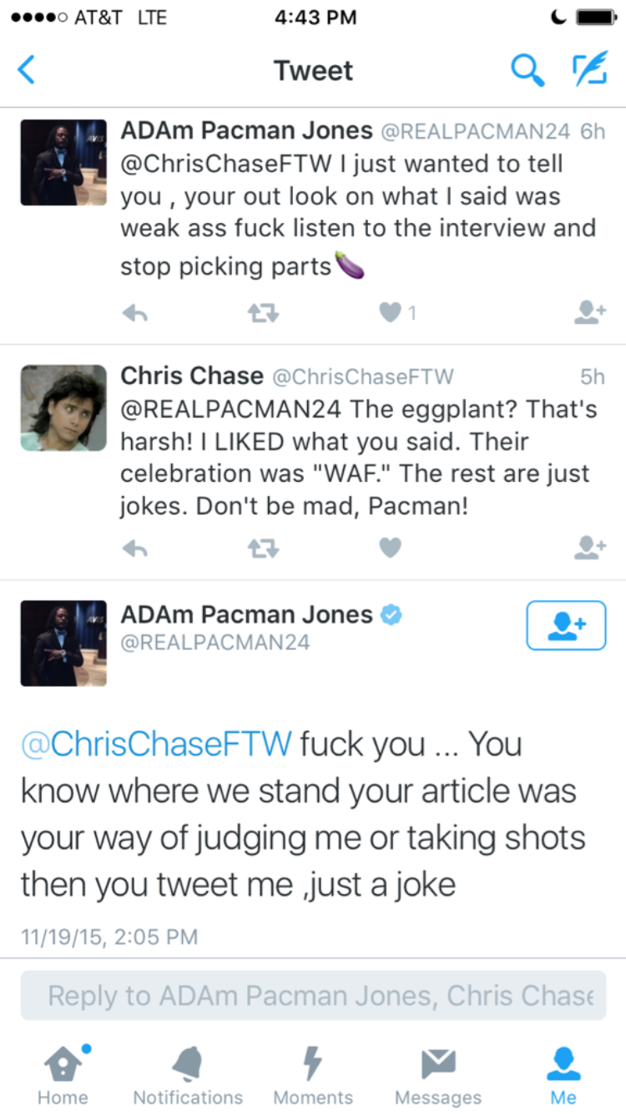Open Notifications tab
The image size is (626, 1114).
pyautogui.click(x=188, y=1076)
